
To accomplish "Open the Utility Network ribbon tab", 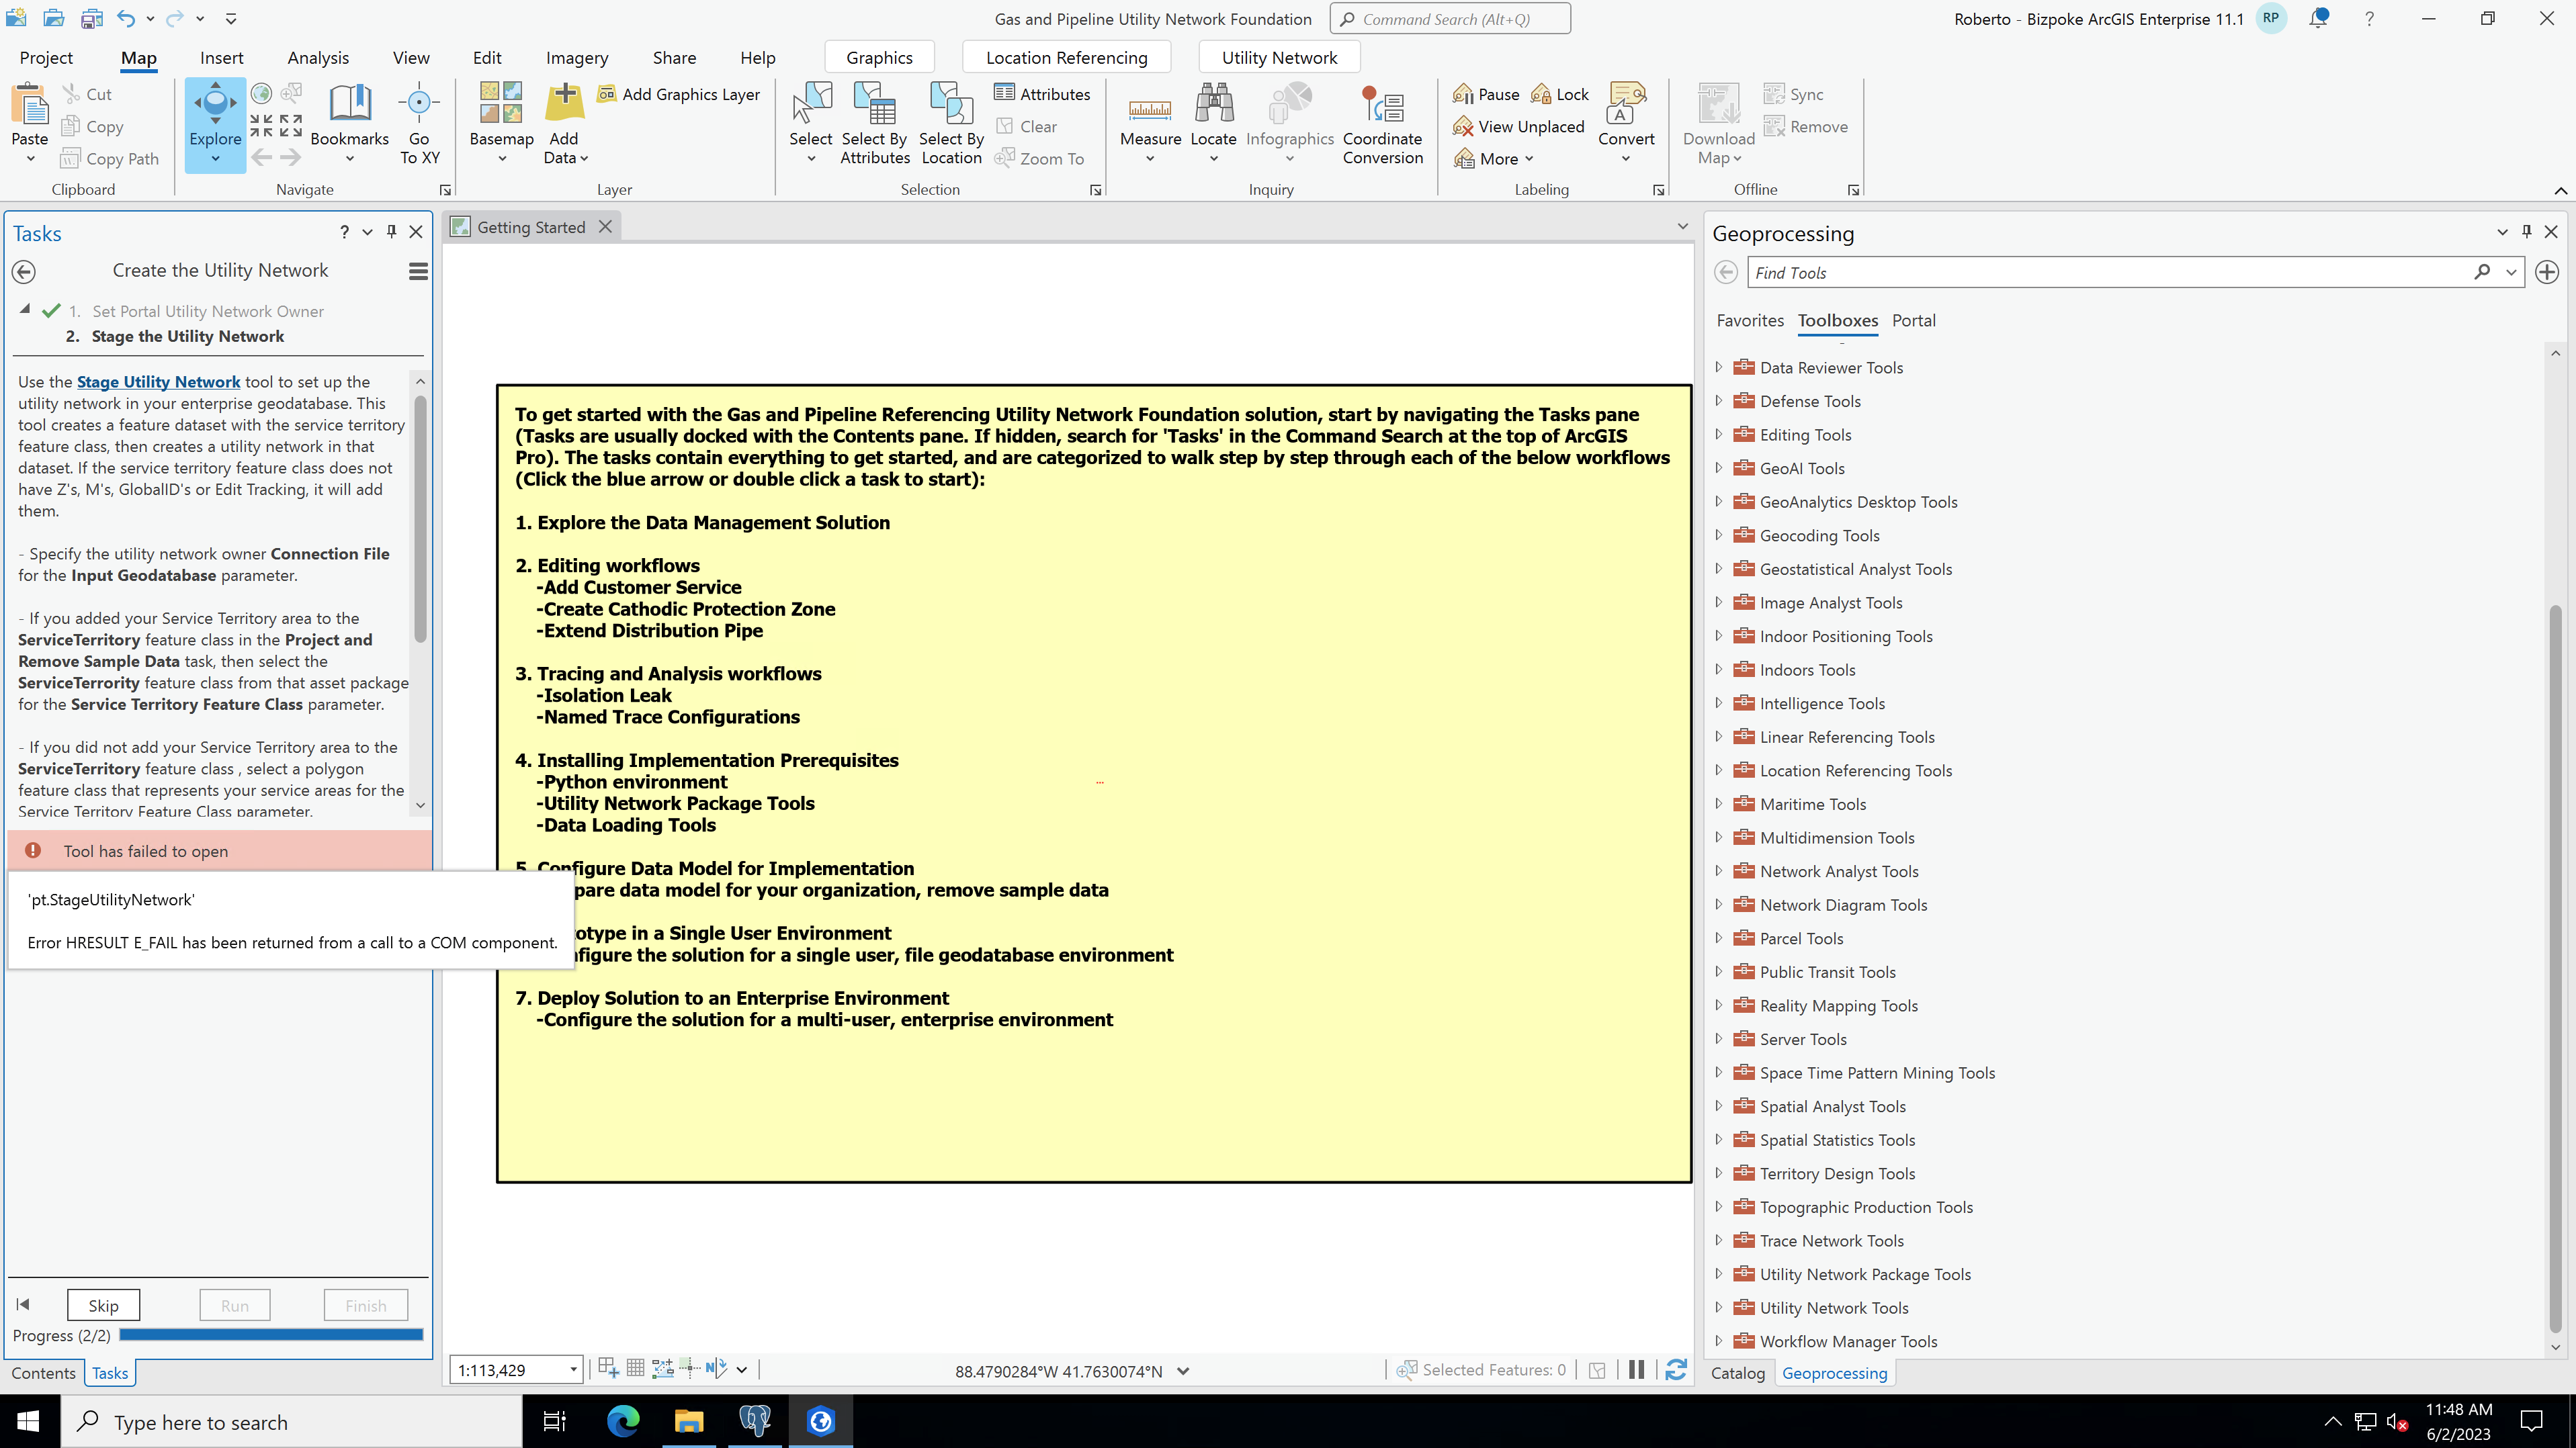I will (1279, 58).
